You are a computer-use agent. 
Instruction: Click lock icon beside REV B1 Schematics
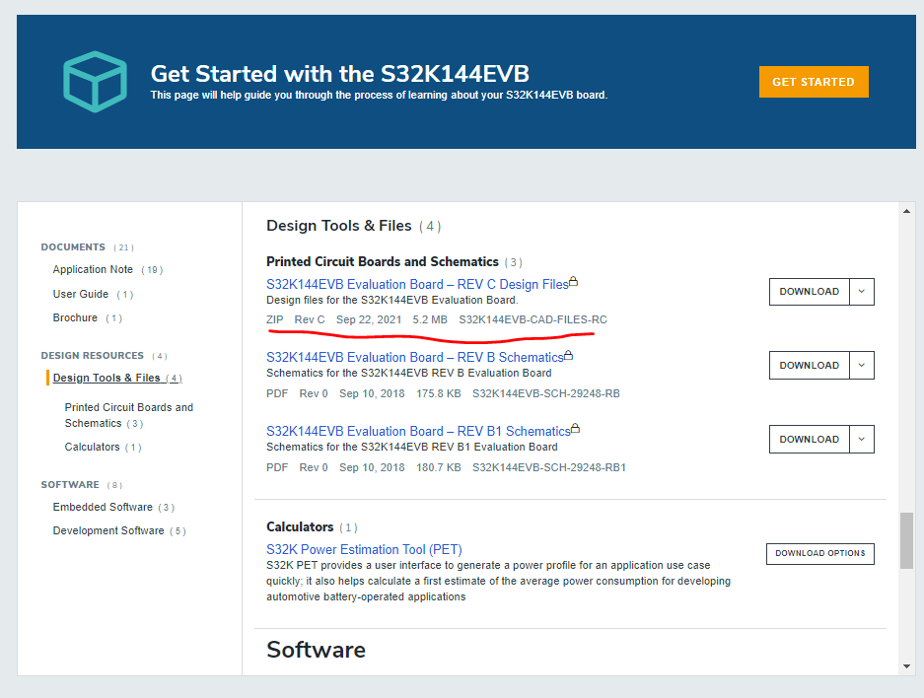click(576, 430)
